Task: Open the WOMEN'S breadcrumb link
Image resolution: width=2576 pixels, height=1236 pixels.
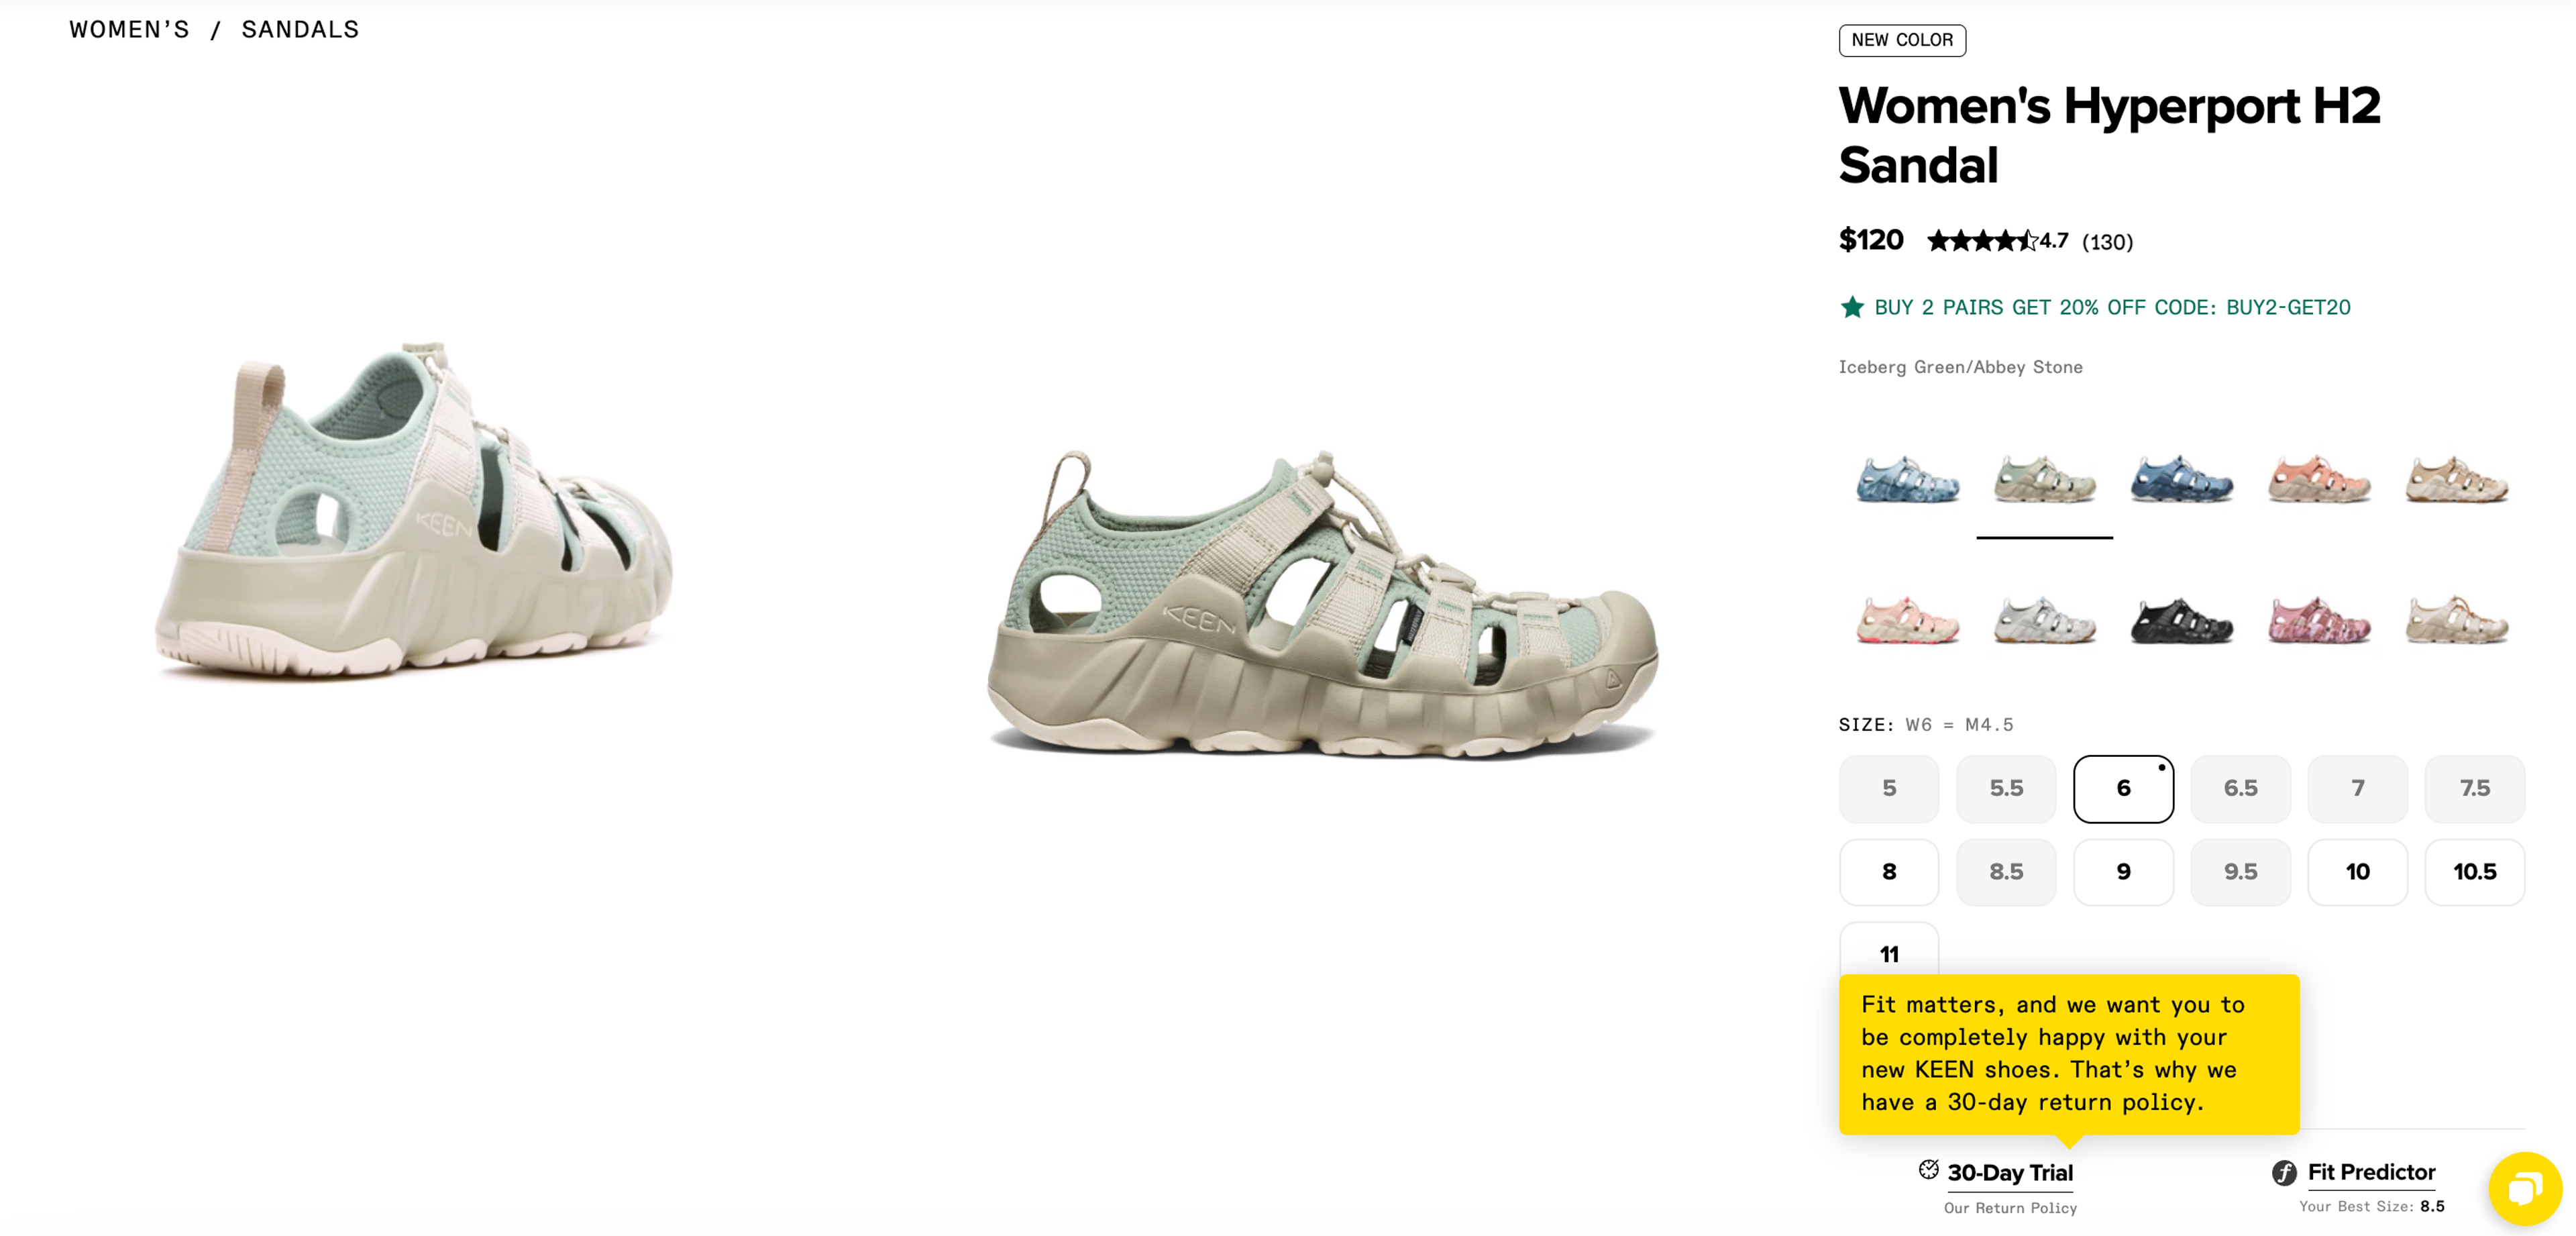Action: point(128,29)
